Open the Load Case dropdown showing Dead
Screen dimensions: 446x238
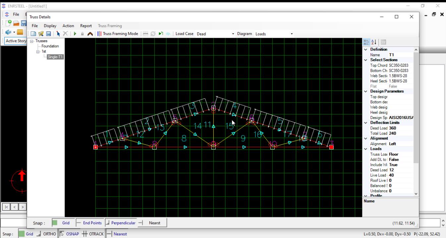coord(215,34)
